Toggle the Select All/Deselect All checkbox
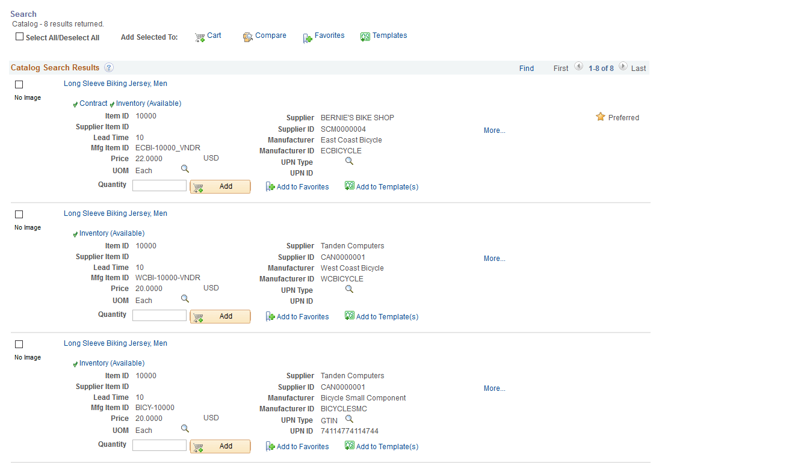Viewport: 795px width, 463px height. pyautogui.click(x=19, y=37)
